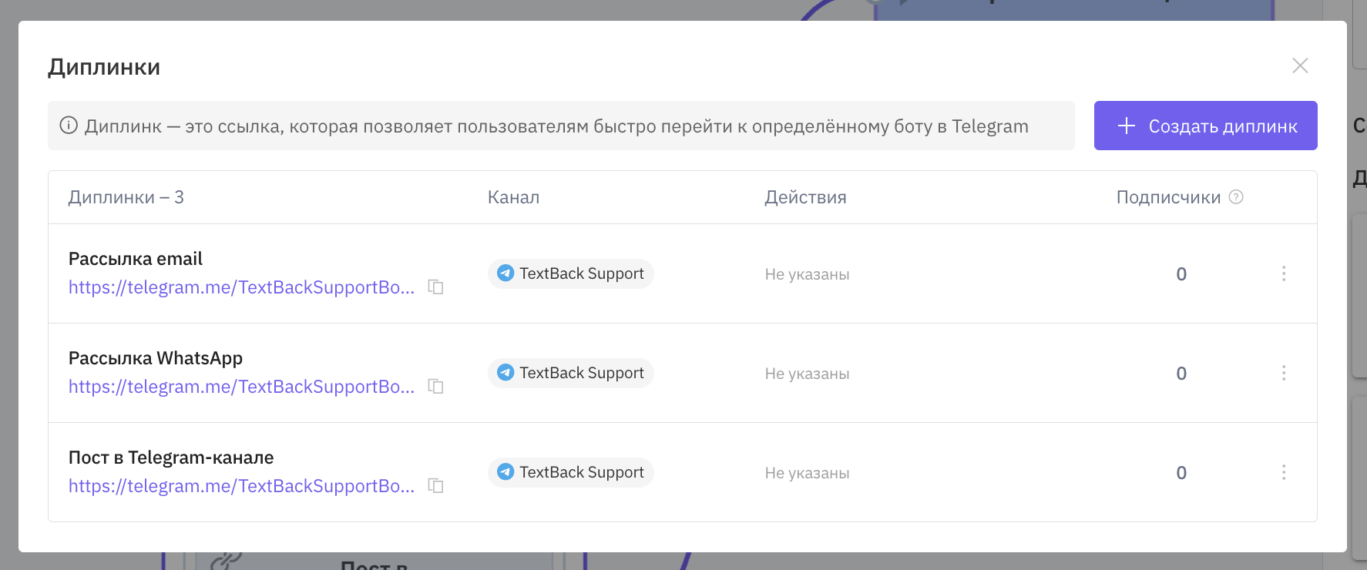
Task: Click the Рассылка email title
Action: coord(136,259)
